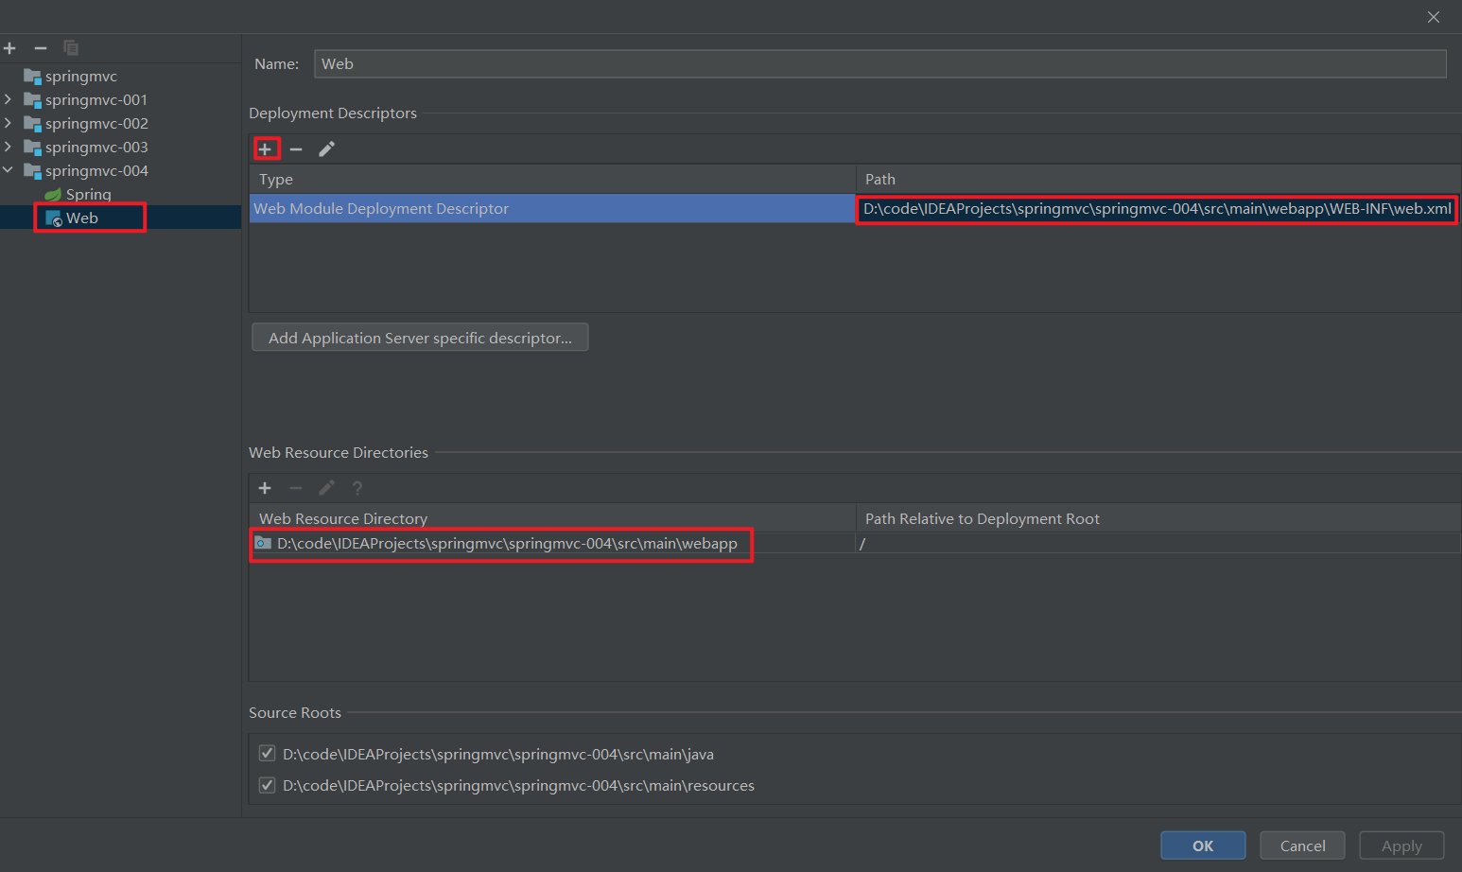1462x872 pixels.
Task: Click the Spring leaf facet icon
Action: click(x=54, y=195)
